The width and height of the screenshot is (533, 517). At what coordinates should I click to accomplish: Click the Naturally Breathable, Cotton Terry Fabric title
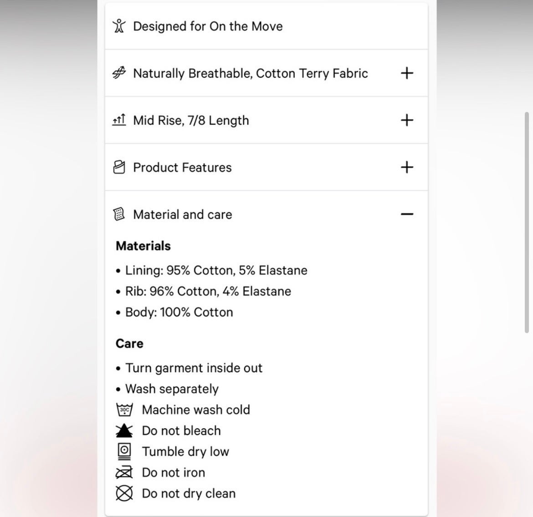[x=251, y=73]
